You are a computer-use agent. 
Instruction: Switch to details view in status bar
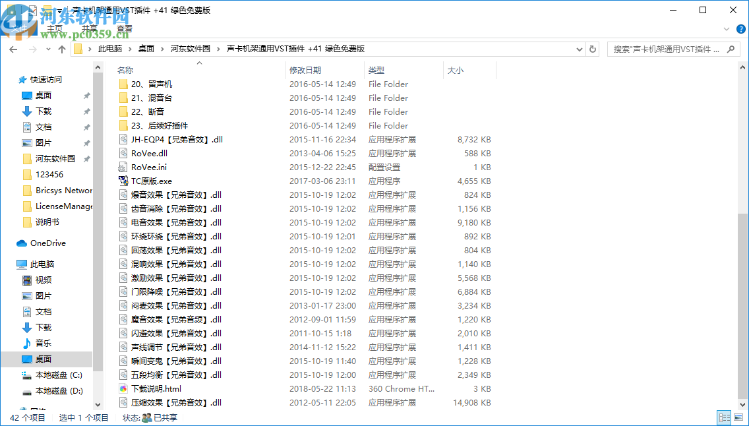pyautogui.click(x=724, y=417)
